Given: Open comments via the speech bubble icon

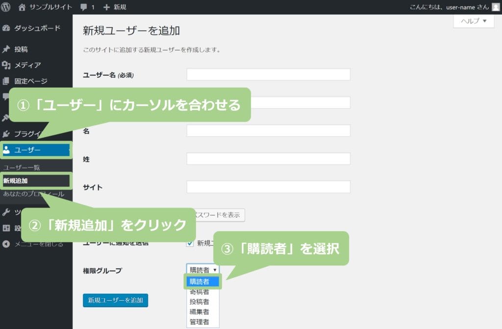Looking at the screenshot, I should pyautogui.click(x=84, y=7).
